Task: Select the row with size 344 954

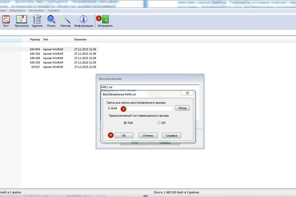Action: click(49, 49)
